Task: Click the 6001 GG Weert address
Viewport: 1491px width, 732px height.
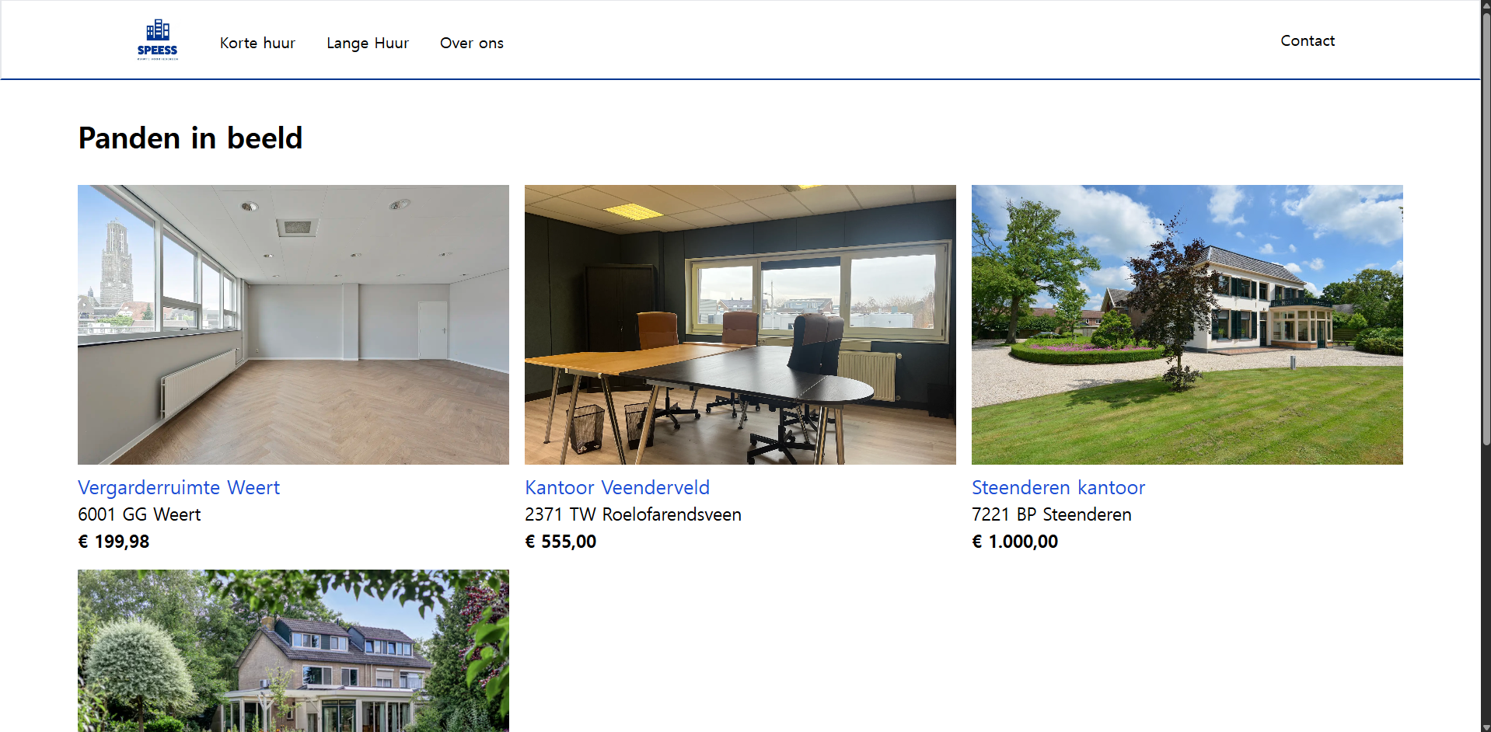Action: [139, 514]
